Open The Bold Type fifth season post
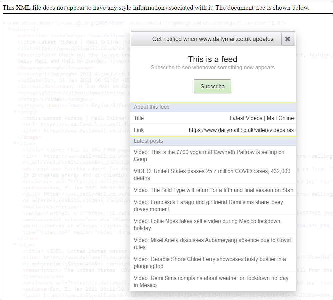The image size is (333, 300). (x=212, y=190)
